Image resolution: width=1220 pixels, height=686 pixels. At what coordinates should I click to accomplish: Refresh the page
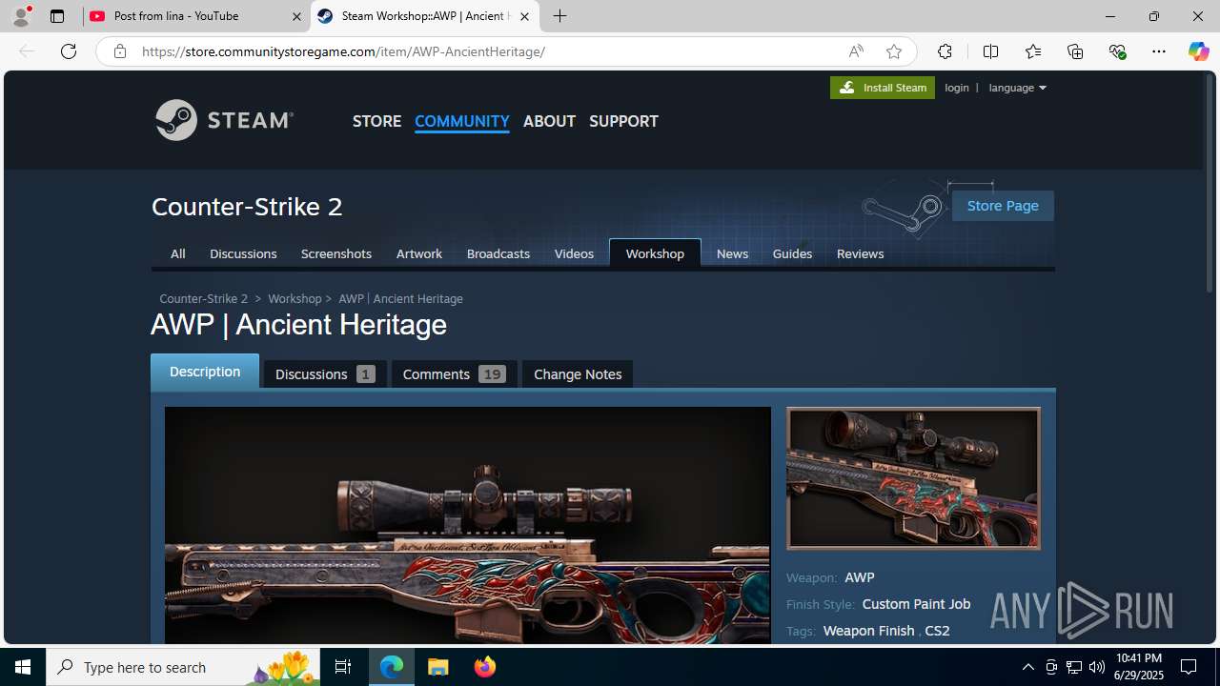[x=69, y=51]
